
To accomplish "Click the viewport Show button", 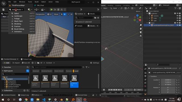I will point(56,14).
